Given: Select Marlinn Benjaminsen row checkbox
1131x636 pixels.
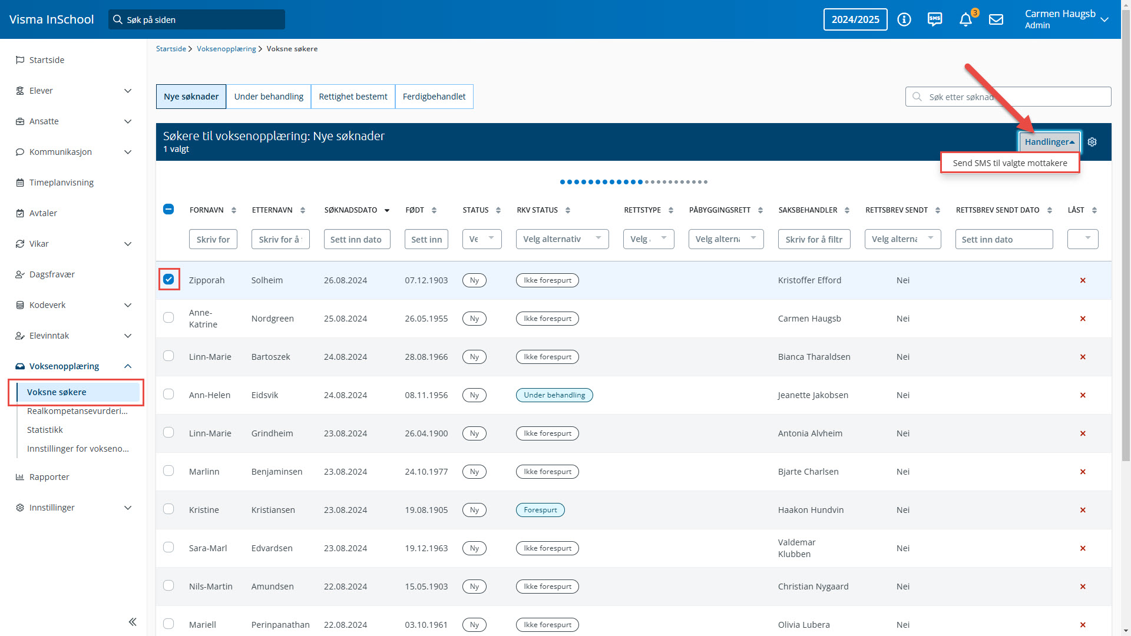Looking at the screenshot, I should tap(168, 471).
